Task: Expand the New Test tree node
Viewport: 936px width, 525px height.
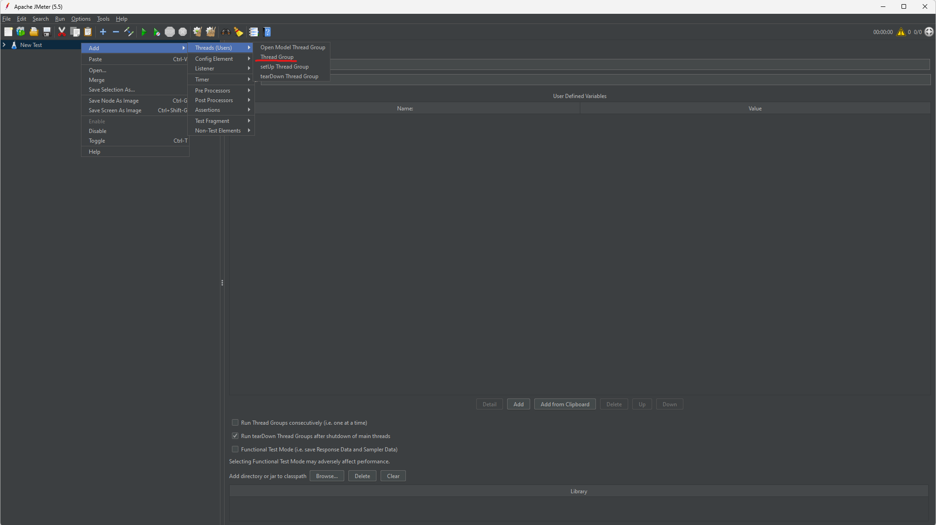Action: [x=4, y=45]
